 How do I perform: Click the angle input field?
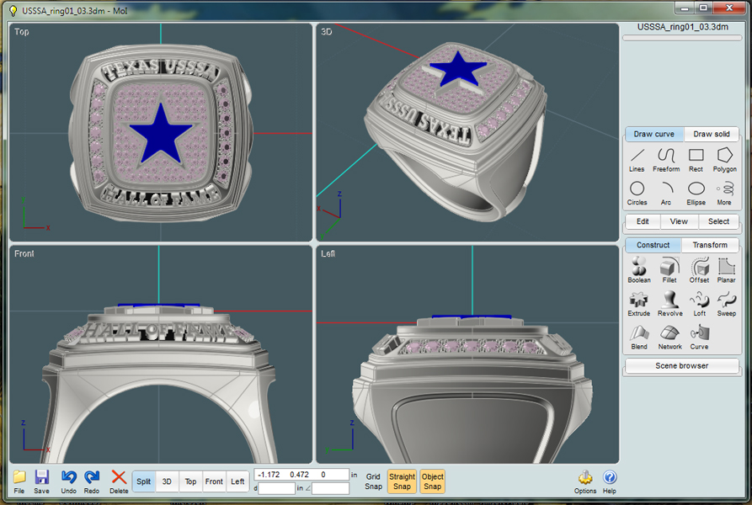click(330, 488)
